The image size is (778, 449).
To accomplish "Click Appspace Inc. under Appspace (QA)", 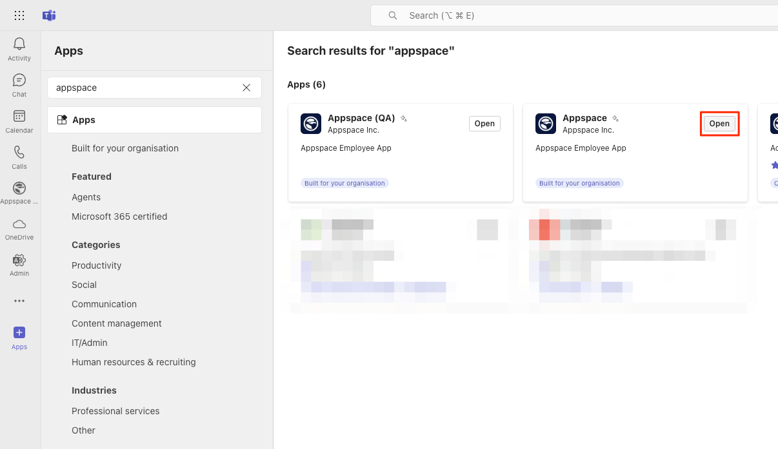I will pyautogui.click(x=354, y=130).
